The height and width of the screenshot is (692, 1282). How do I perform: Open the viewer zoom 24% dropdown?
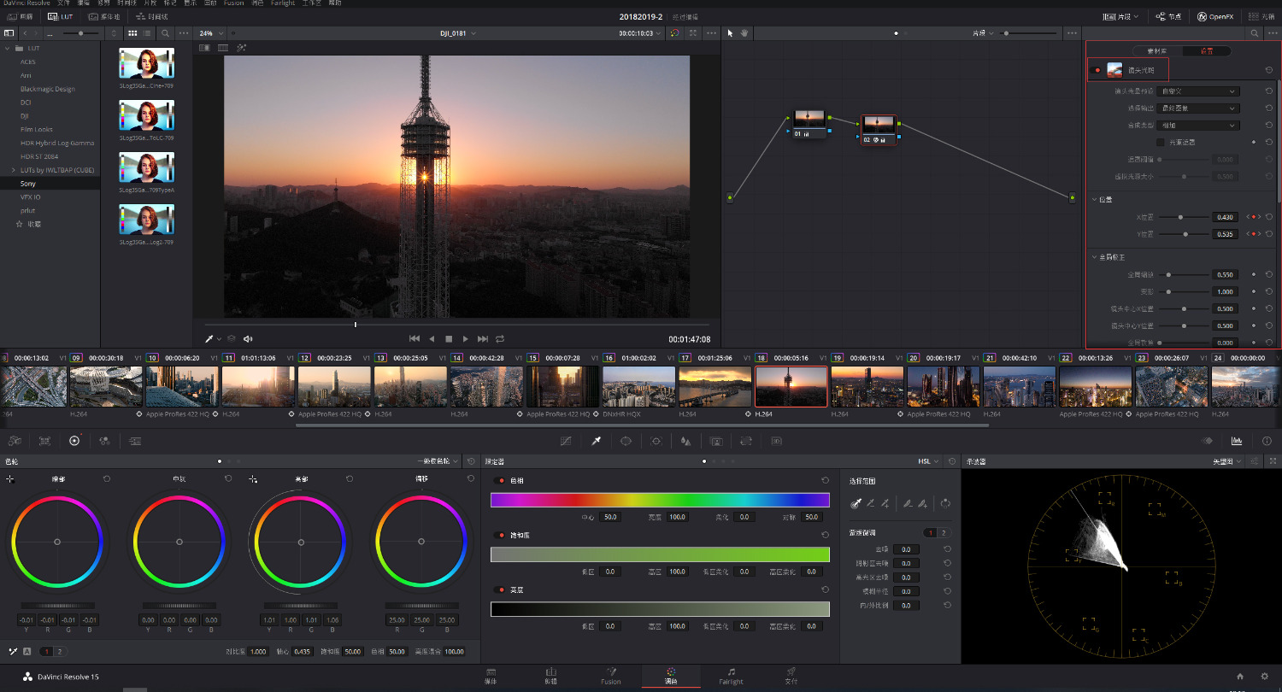click(209, 33)
